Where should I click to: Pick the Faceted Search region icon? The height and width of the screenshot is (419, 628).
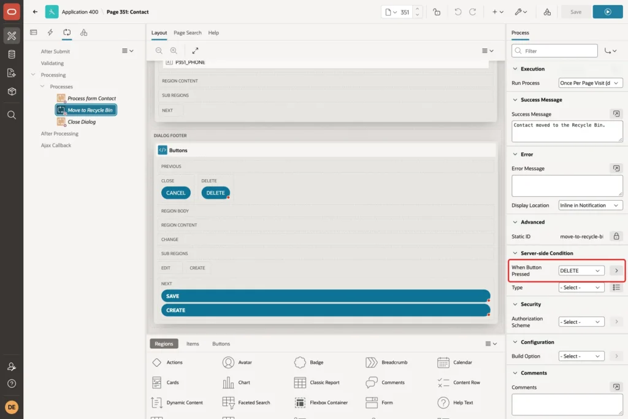pos(228,402)
